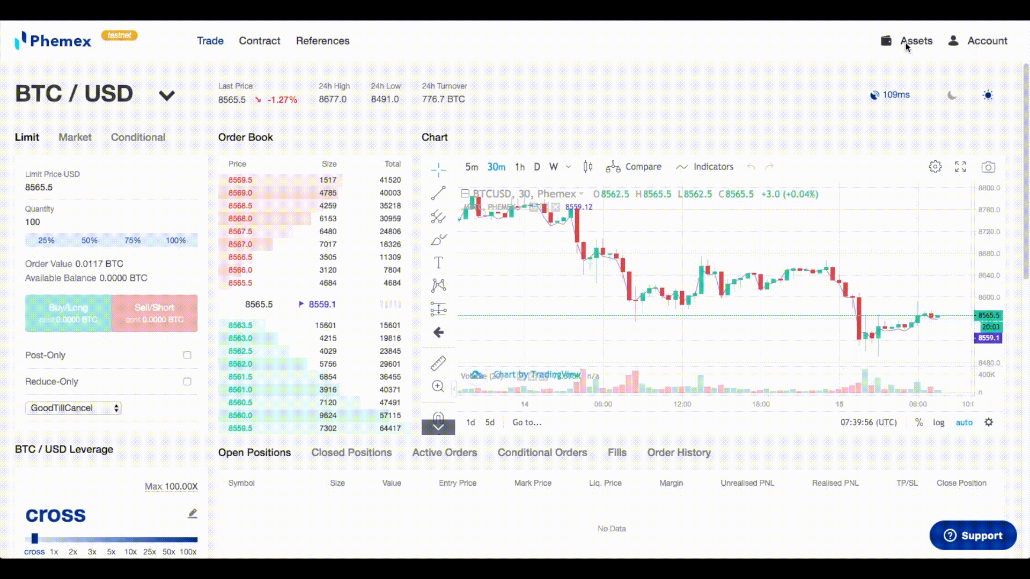Select the pitchfork drawing tool
Screen dimensions: 1030x579
pyautogui.click(x=438, y=216)
